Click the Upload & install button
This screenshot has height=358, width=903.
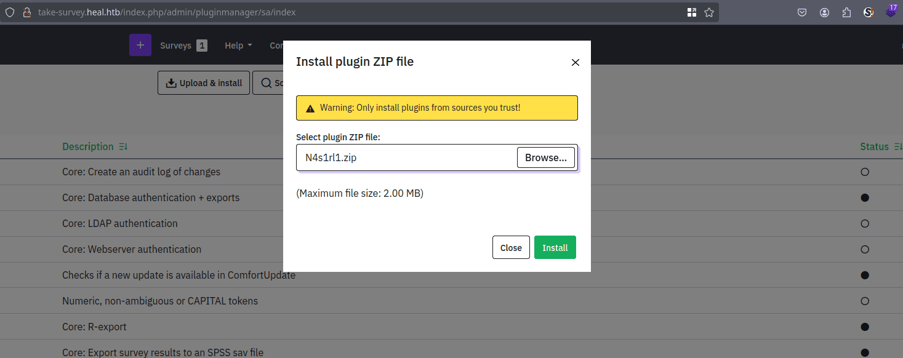click(204, 83)
